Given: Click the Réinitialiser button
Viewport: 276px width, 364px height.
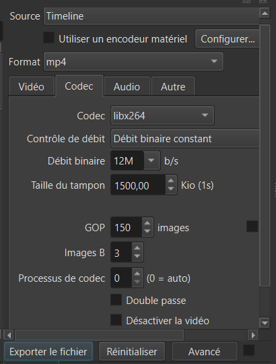Looking at the screenshot, I should [x=132, y=352].
